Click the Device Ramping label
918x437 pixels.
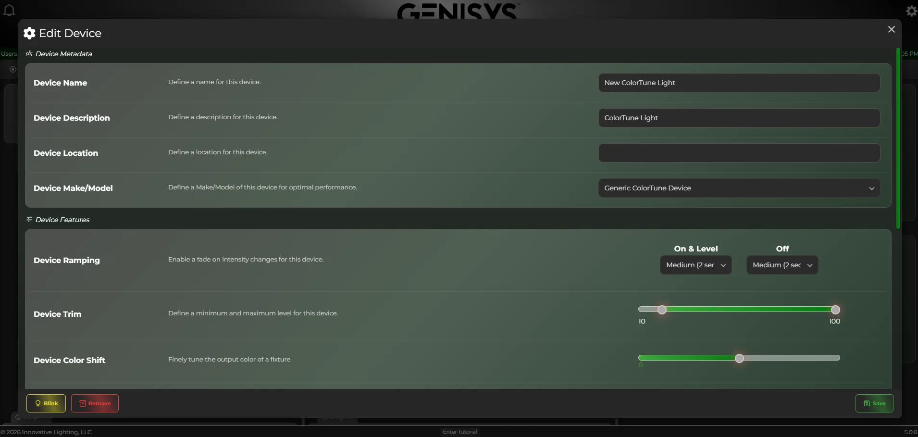point(67,260)
